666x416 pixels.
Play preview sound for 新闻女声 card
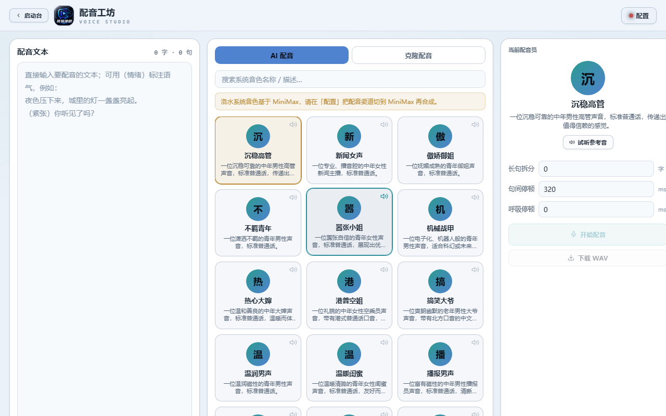[384, 125]
